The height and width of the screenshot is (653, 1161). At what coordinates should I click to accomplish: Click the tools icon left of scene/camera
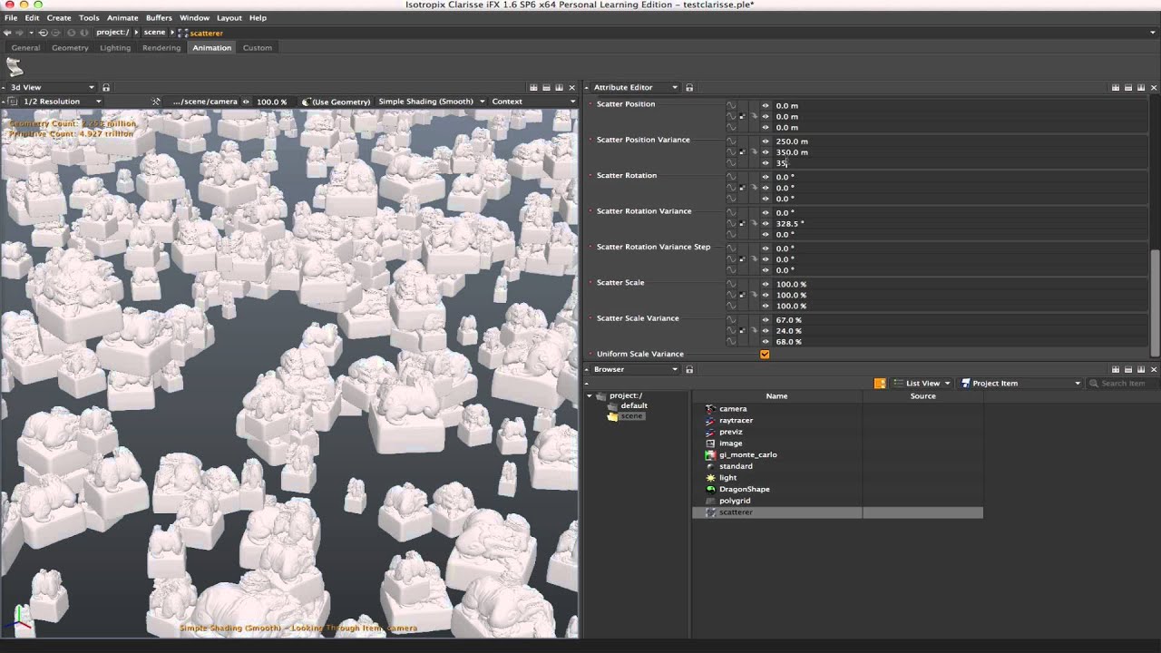pyautogui.click(x=156, y=102)
